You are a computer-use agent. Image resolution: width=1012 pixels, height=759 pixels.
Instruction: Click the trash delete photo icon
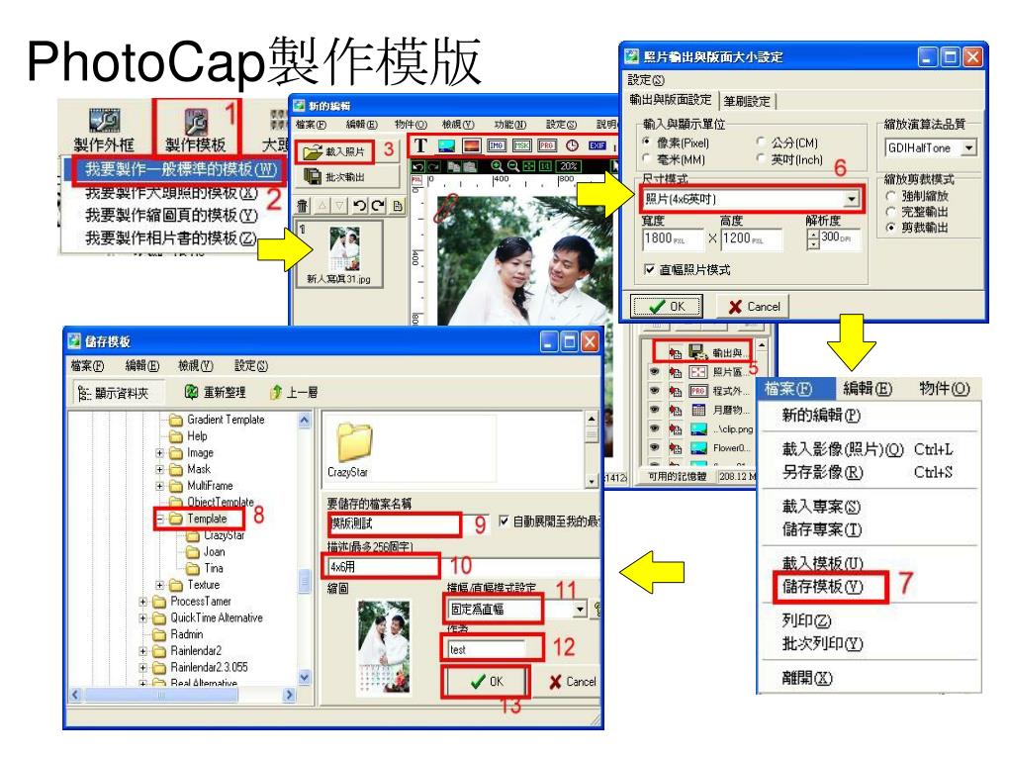(302, 206)
